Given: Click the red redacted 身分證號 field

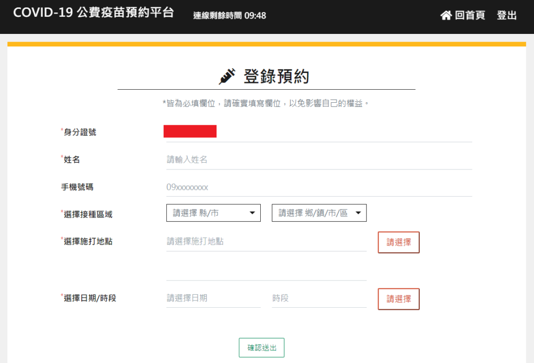Looking at the screenshot, I should [x=190, y=131].
